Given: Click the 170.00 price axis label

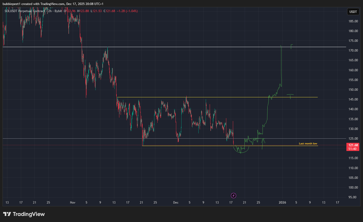Looking at the screenshot, I should point(353,50).
